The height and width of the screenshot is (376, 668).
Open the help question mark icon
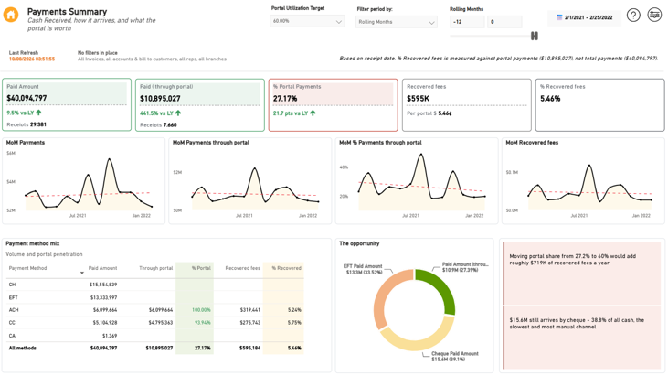pyautogui.click(x=633, y=16)
